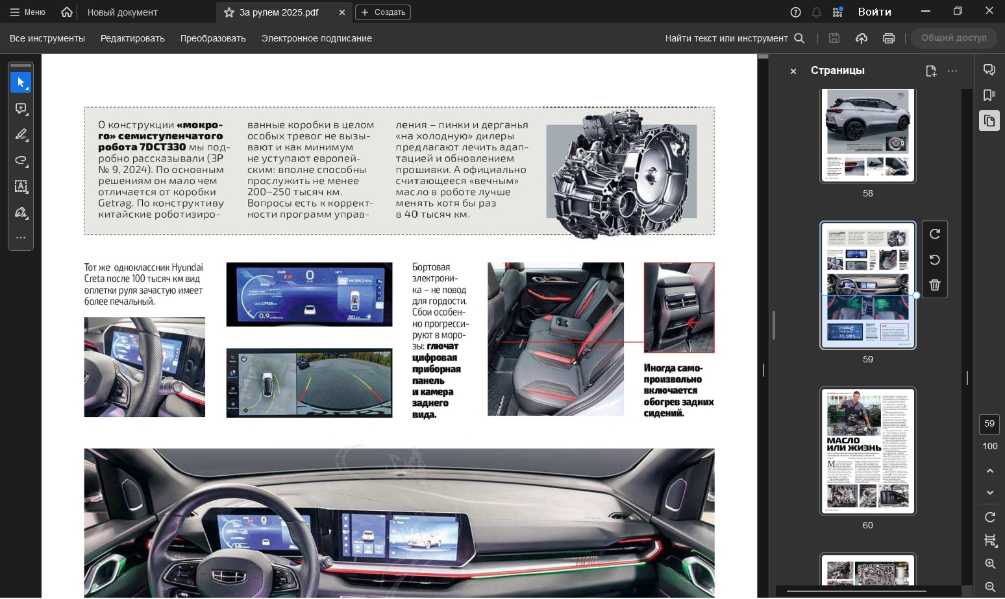Screen dimensions: 1005x599
Task: Switch to the За рулем 2025.pdf tab
Action: pos(279,12)
